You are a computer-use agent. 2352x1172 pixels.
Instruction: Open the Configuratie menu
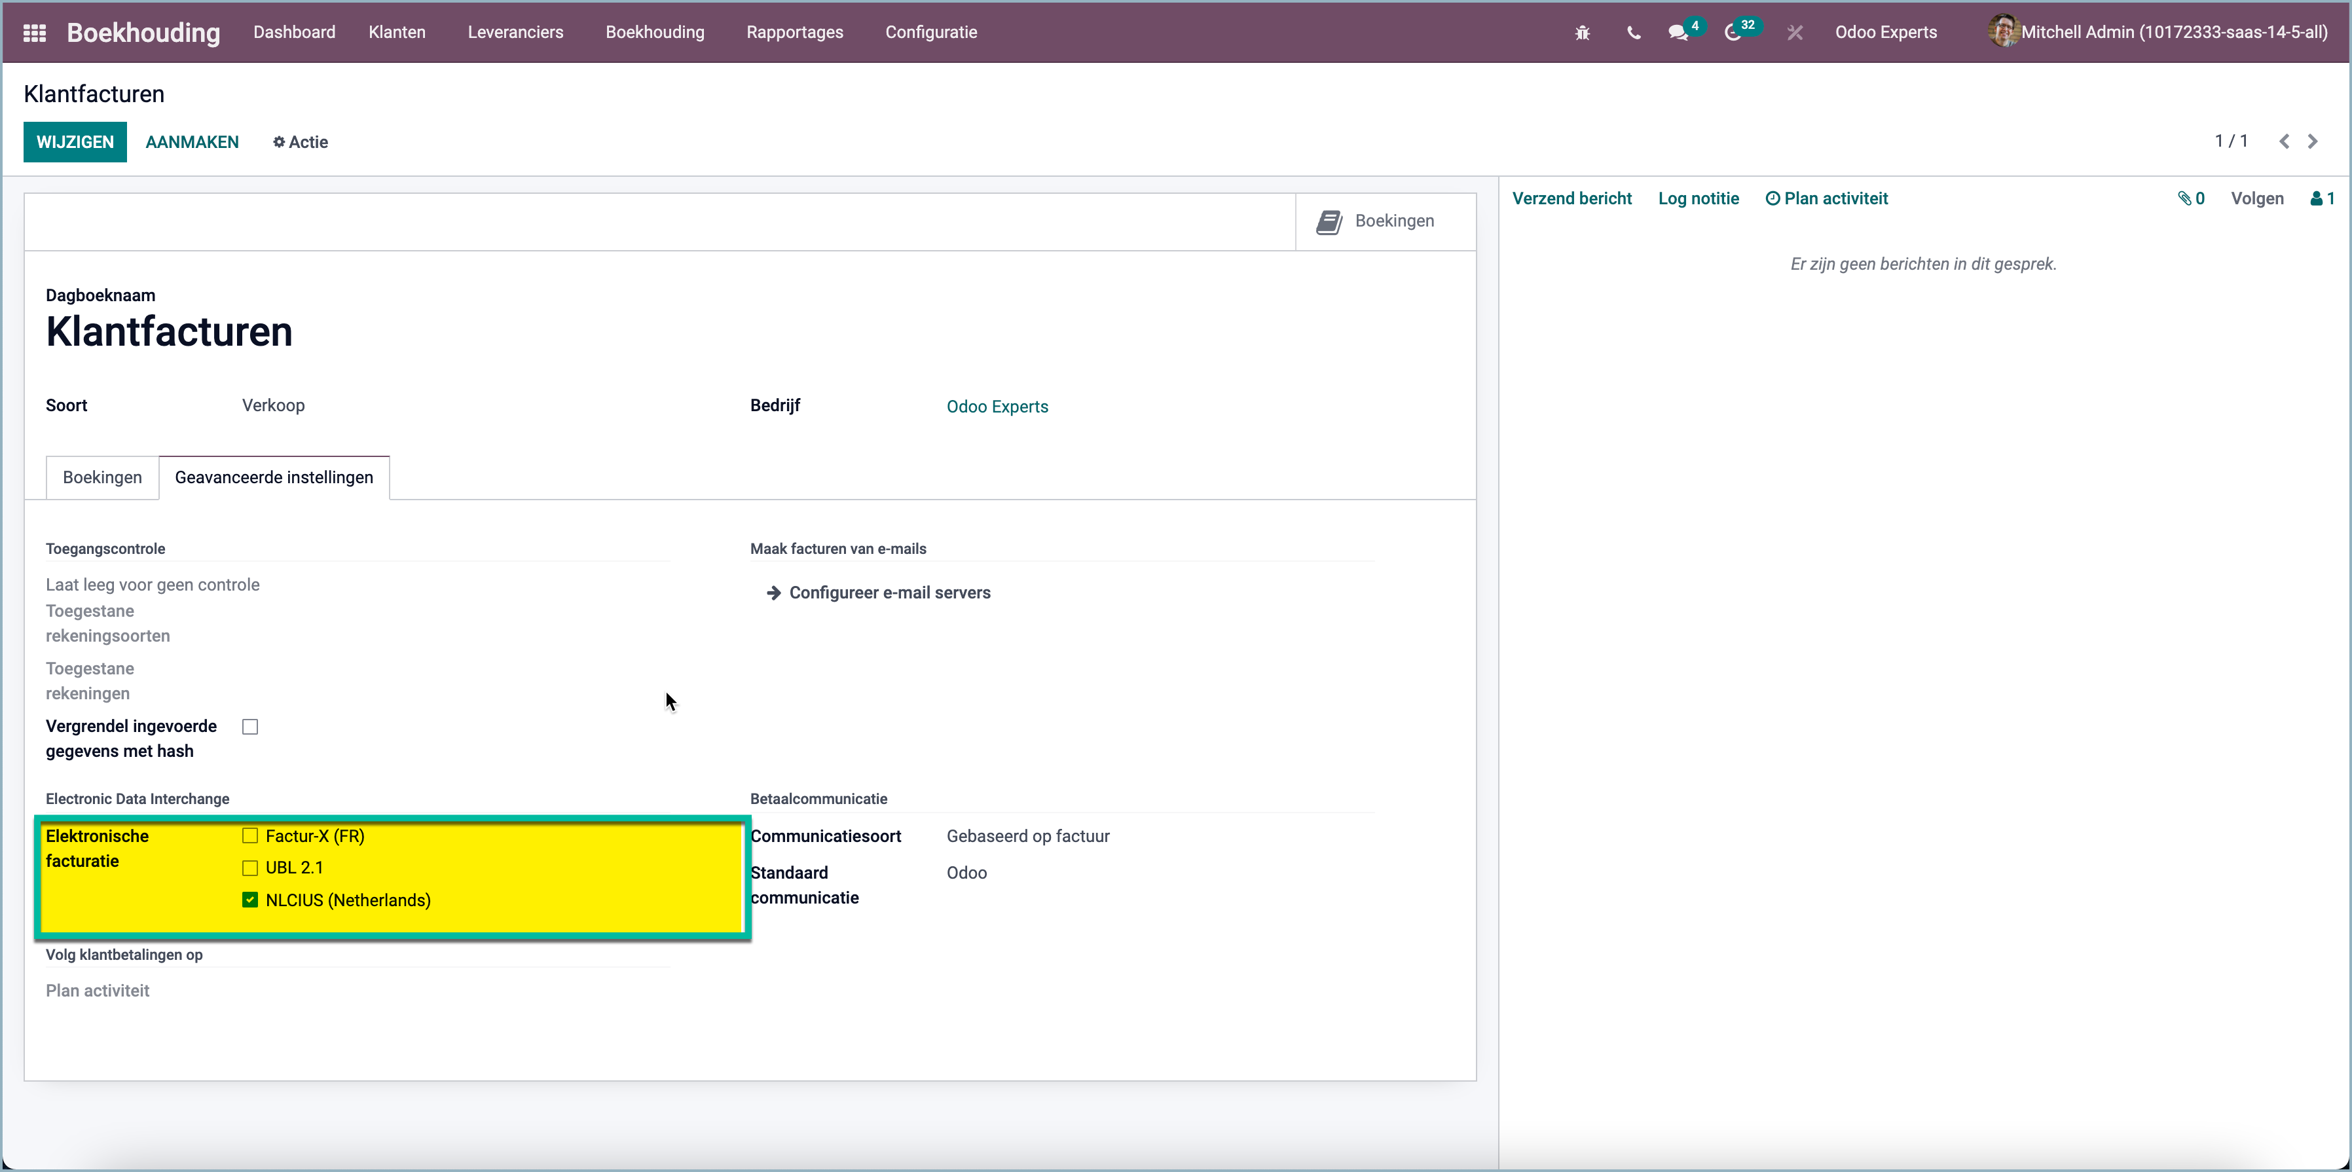930,32
